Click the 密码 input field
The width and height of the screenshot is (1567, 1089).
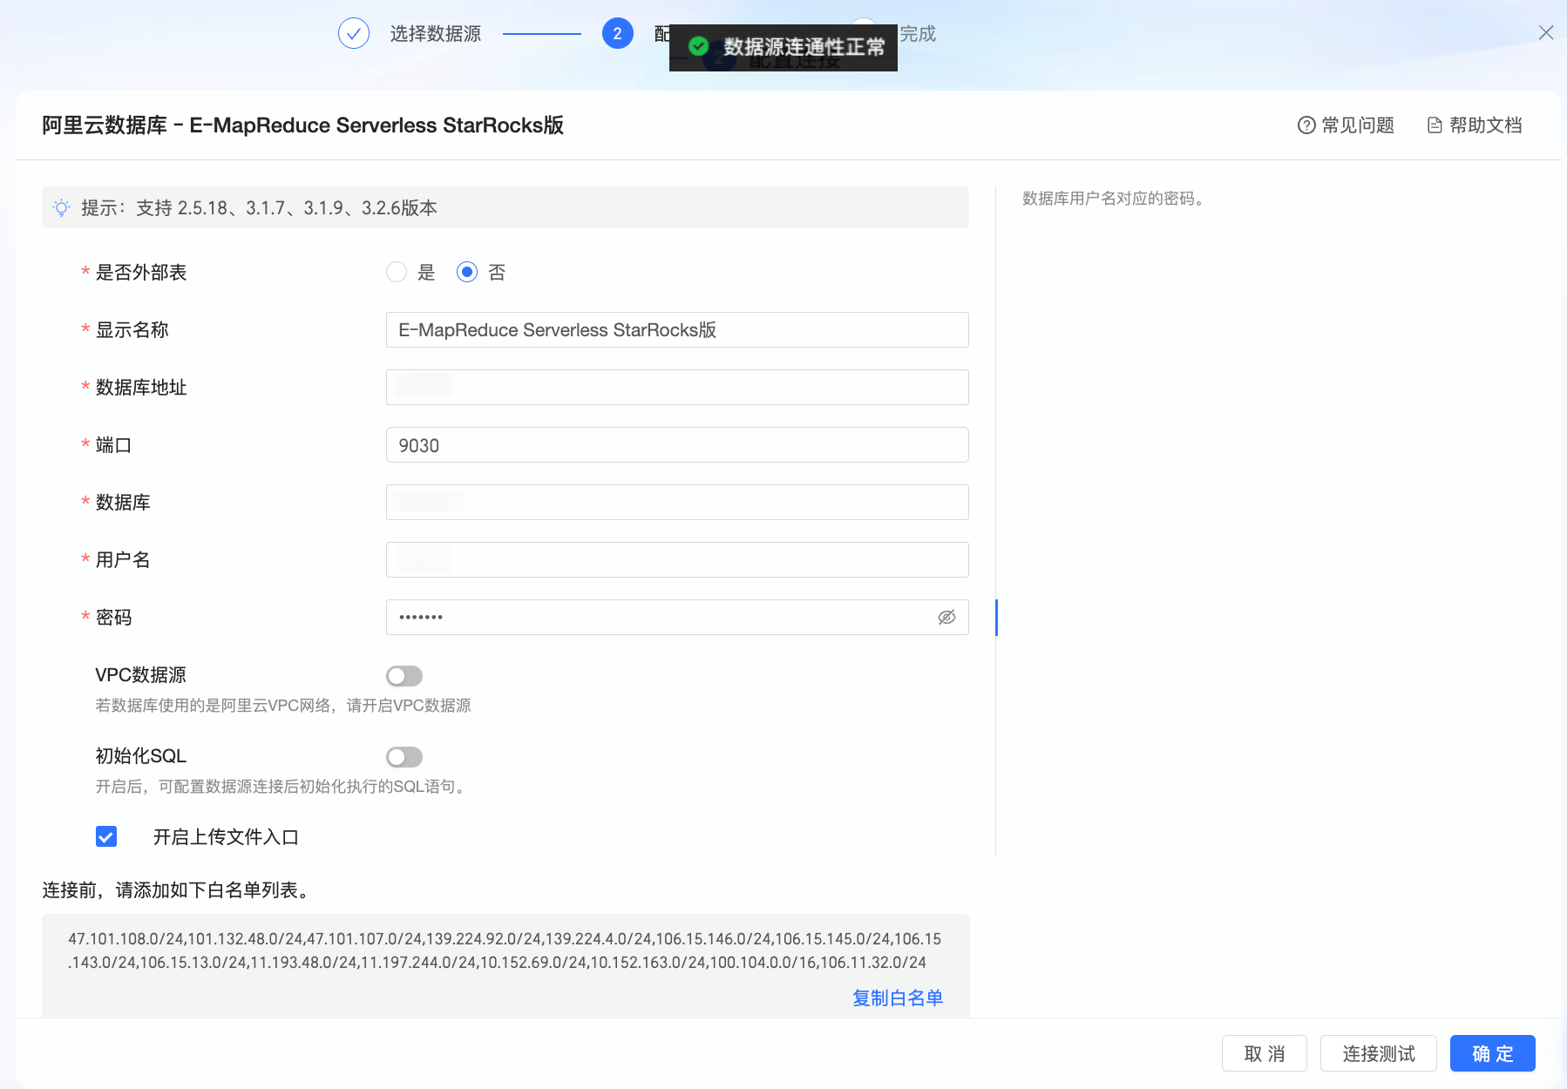click(677, 617)
